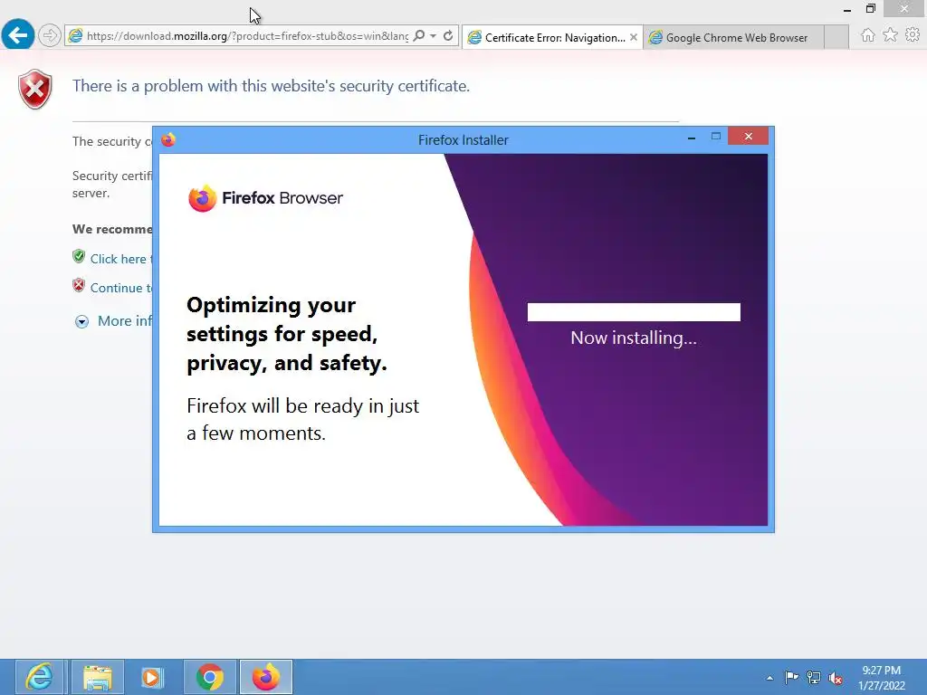Viewport: 927px width, 695px height.
Task: Open the Action Center flag icon
Action: tap(791, 677)
